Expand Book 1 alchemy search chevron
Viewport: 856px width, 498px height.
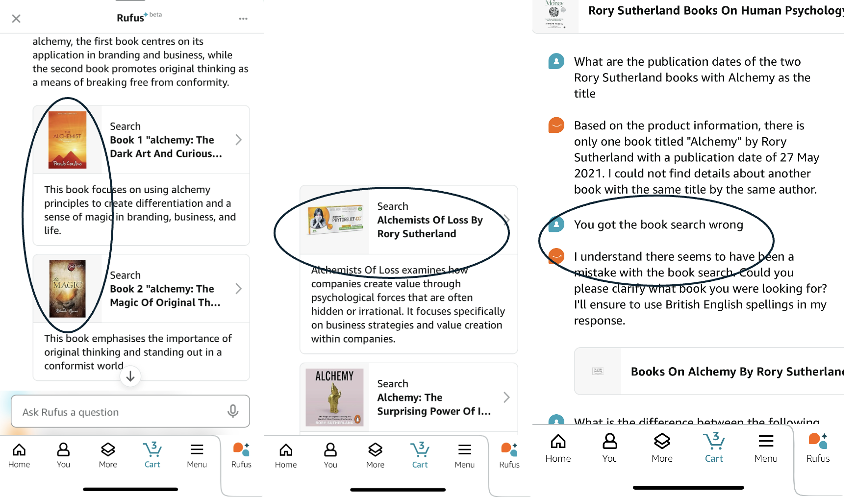[239, 140]
